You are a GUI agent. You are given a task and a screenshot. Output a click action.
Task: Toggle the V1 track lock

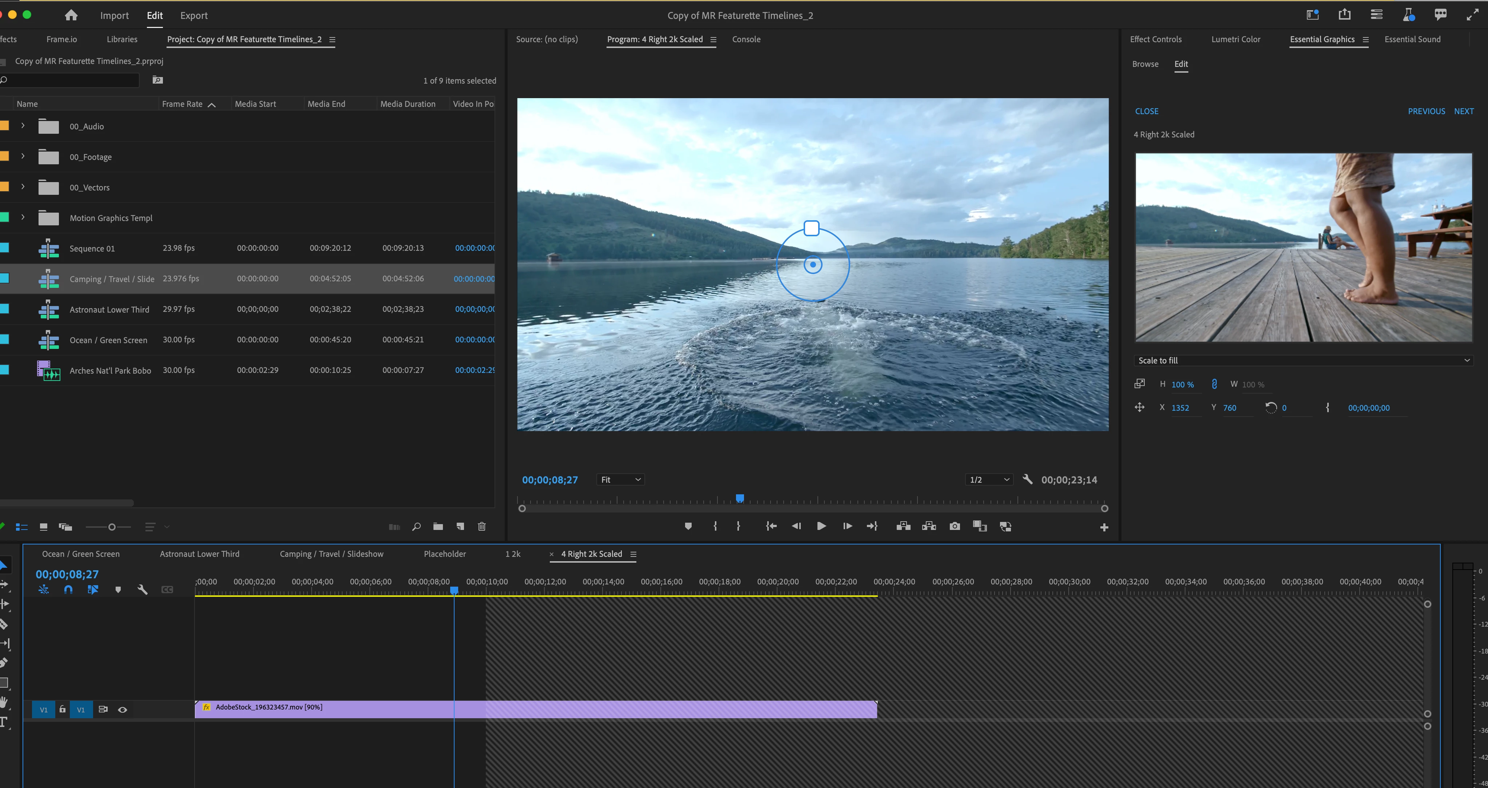[x=63, y=709]
